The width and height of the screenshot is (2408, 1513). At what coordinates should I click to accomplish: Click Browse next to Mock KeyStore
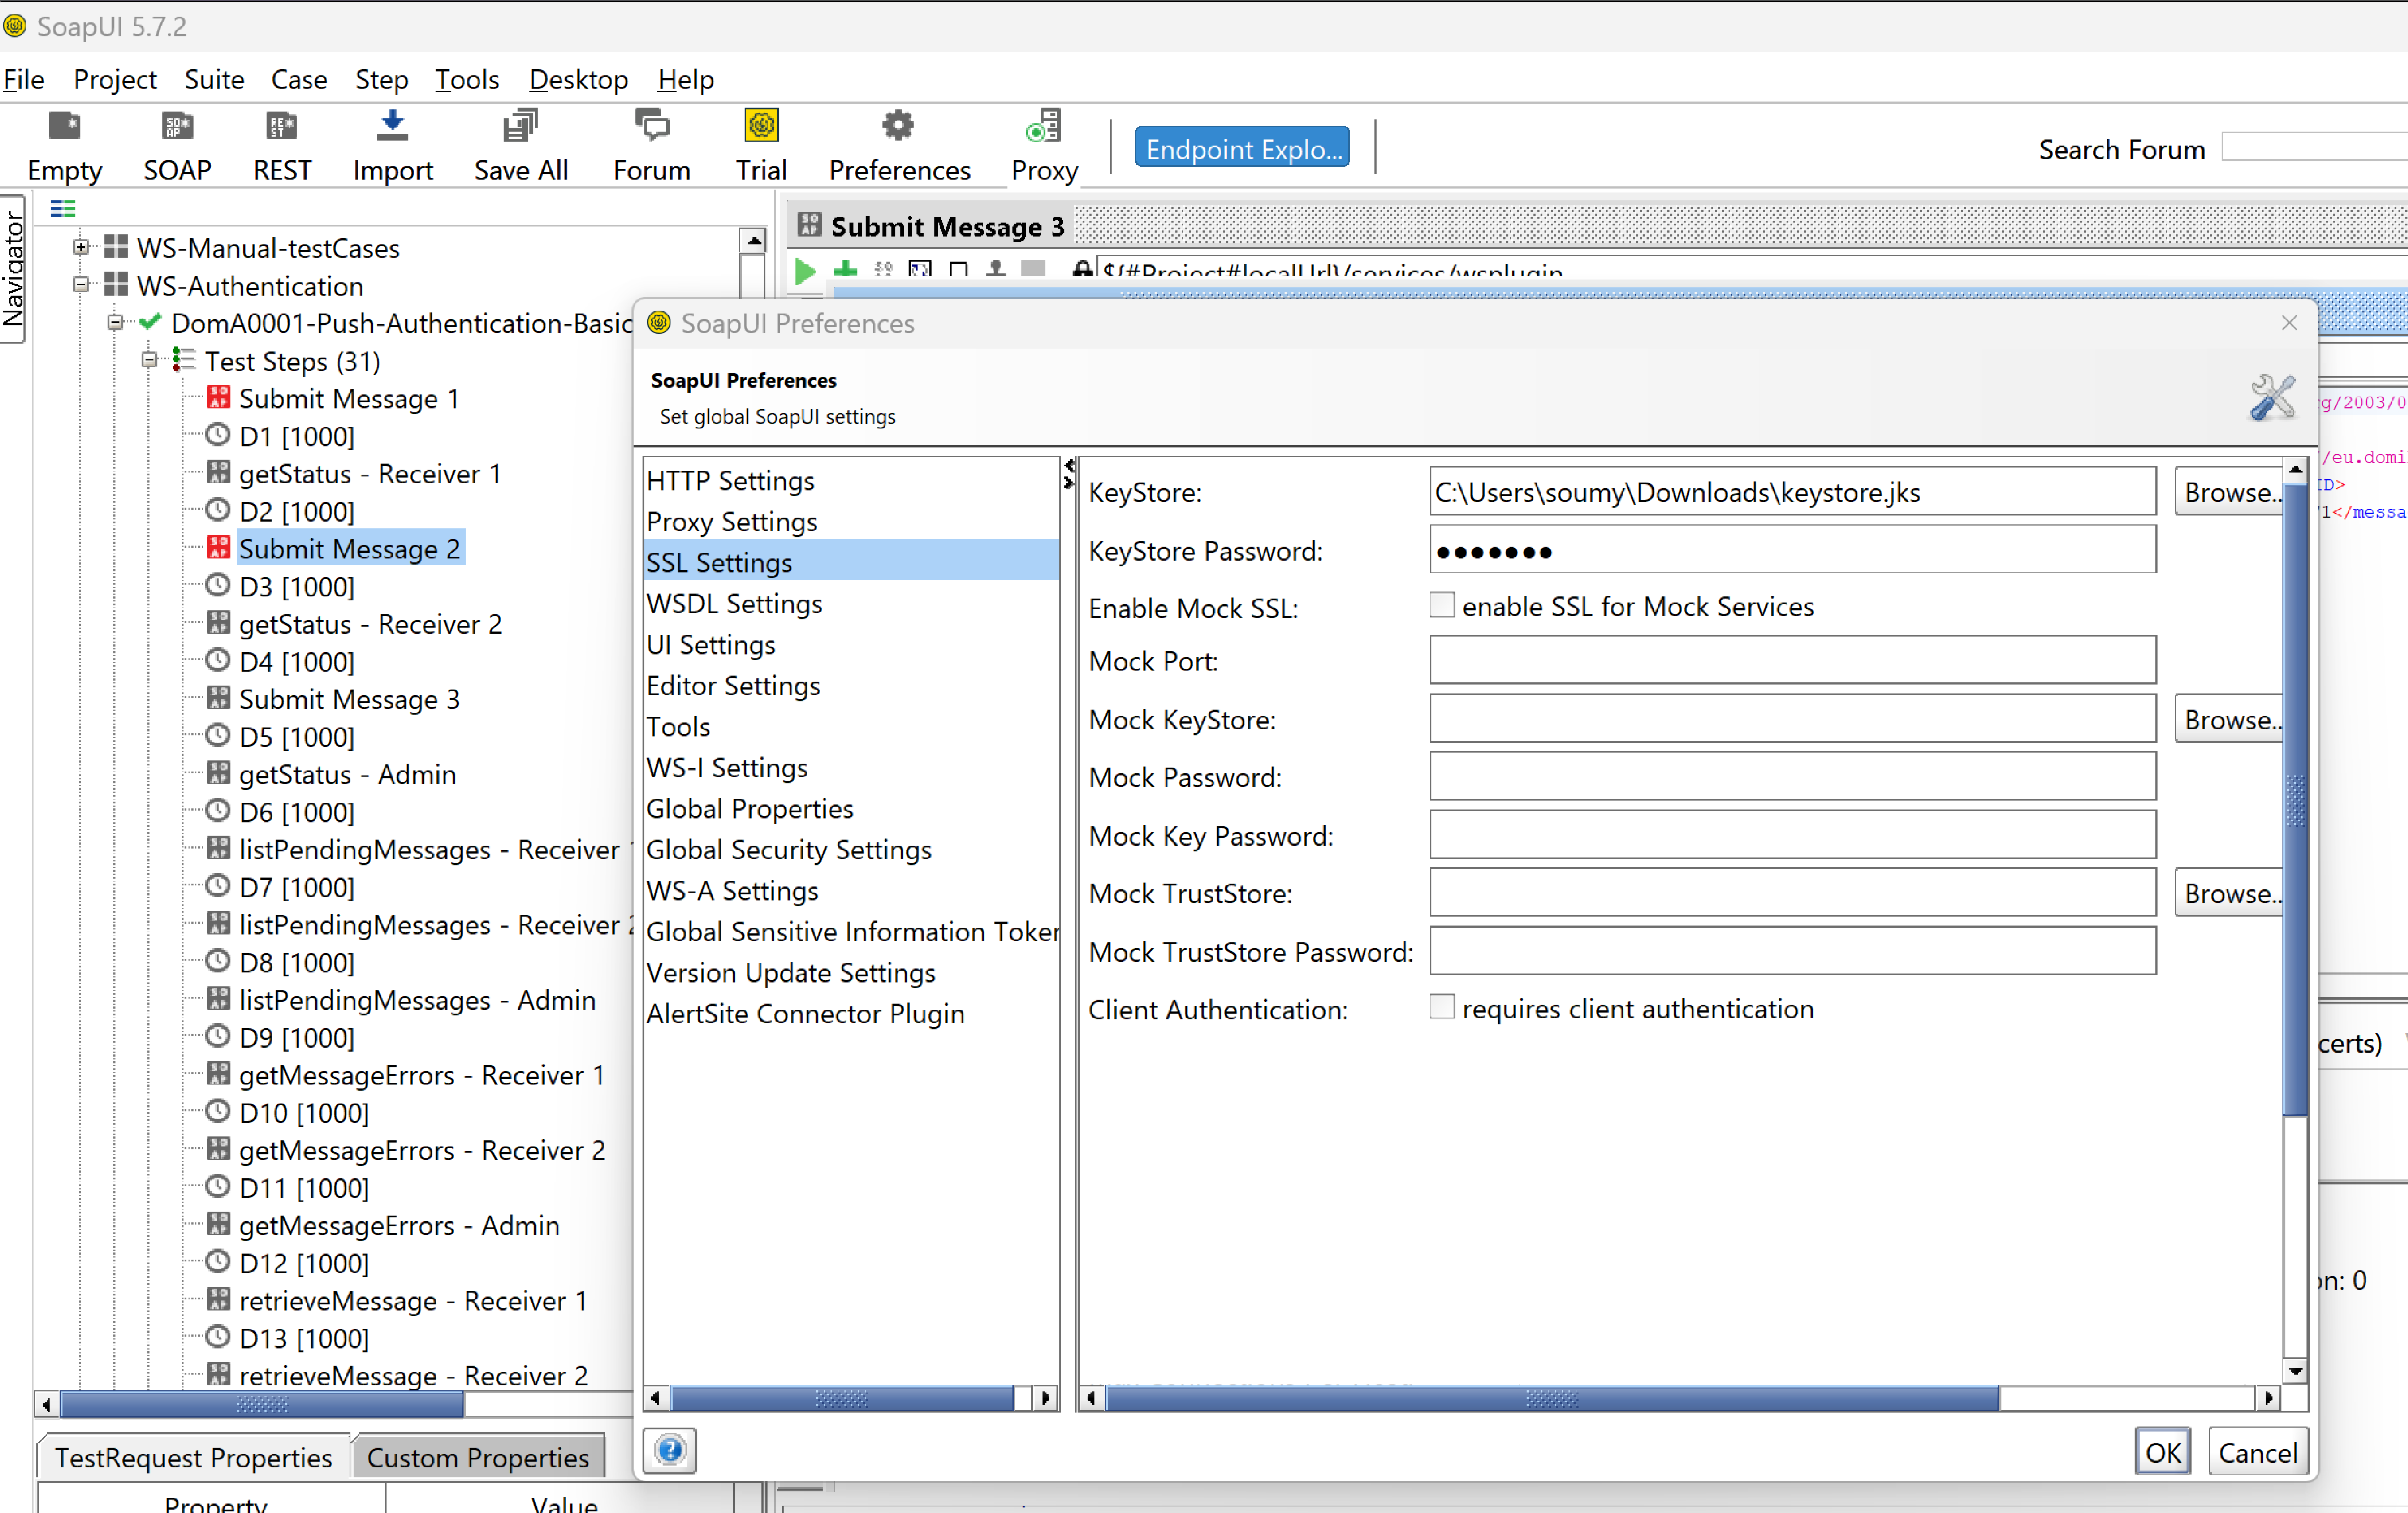[2229, 720]
